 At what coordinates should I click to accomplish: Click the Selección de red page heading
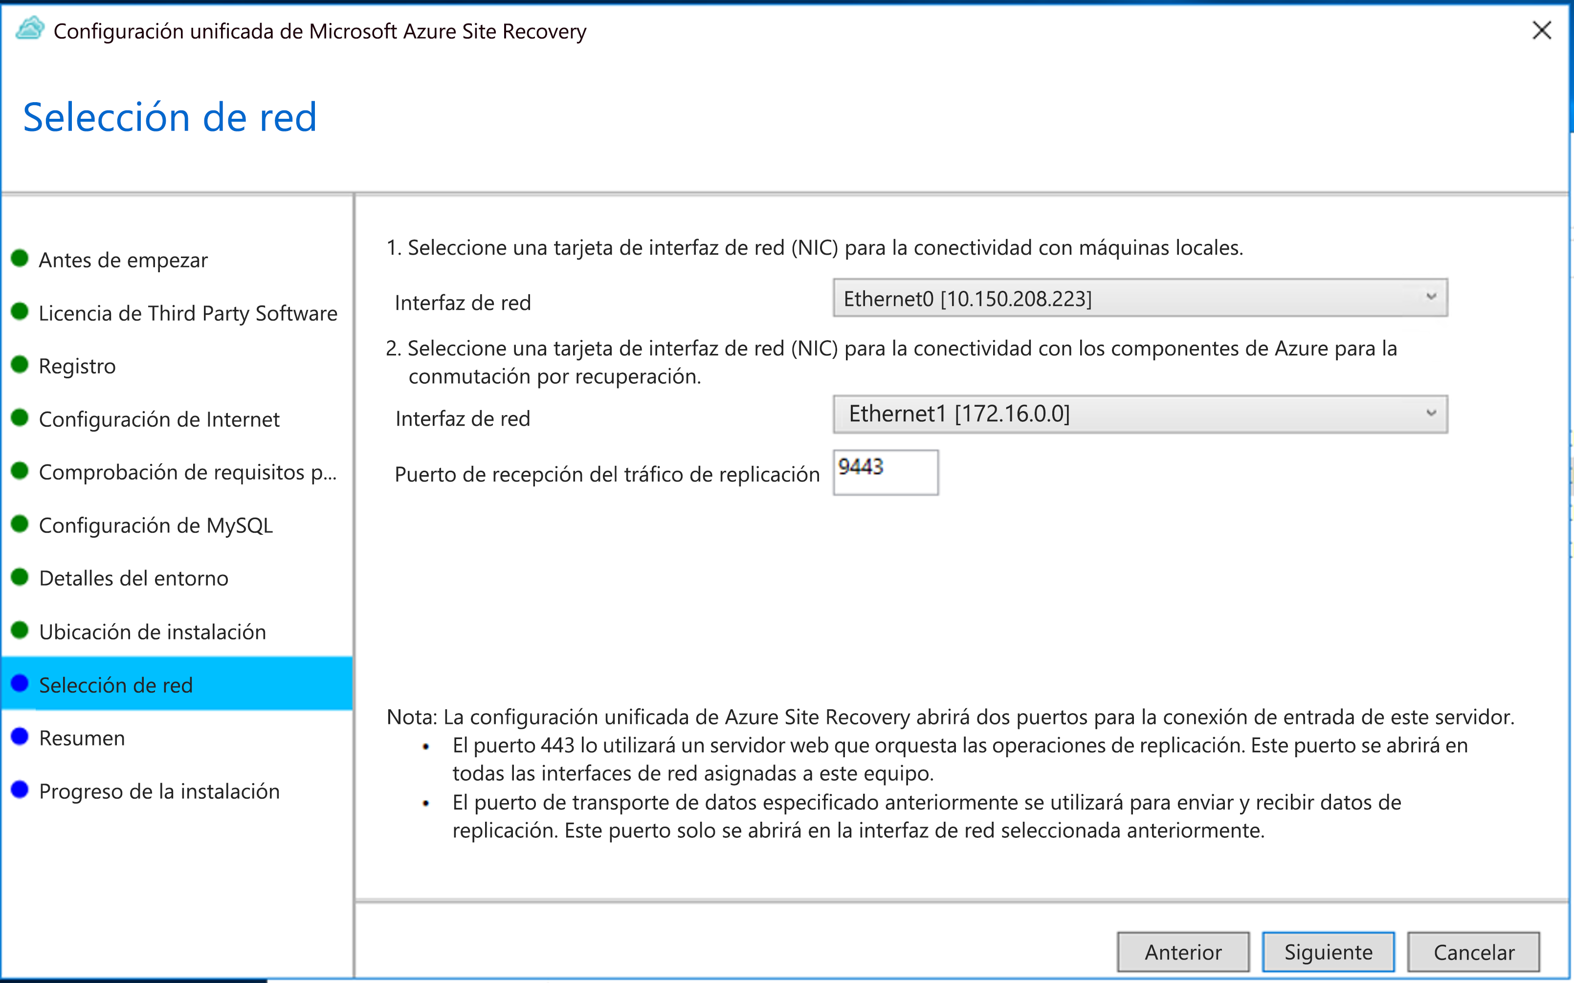pos(170,117)
